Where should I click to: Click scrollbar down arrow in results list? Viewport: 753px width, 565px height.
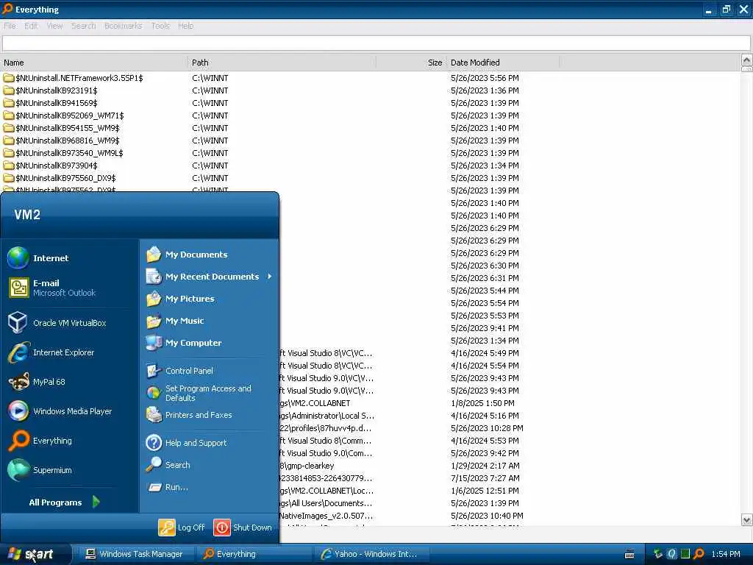click(x=746, y=519)
